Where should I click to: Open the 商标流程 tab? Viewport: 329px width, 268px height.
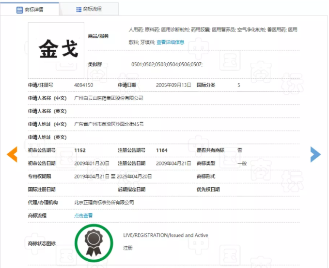coord(89,9)
